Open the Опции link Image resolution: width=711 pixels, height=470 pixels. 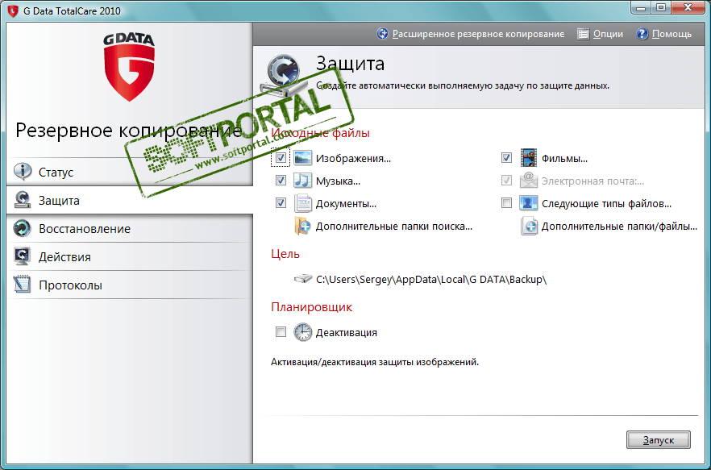click(608, 34)
